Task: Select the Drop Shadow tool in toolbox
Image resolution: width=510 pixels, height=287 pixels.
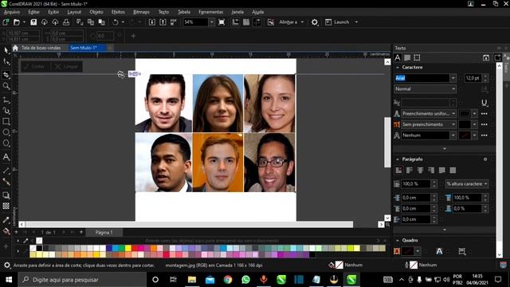Action: click(6, 195)
